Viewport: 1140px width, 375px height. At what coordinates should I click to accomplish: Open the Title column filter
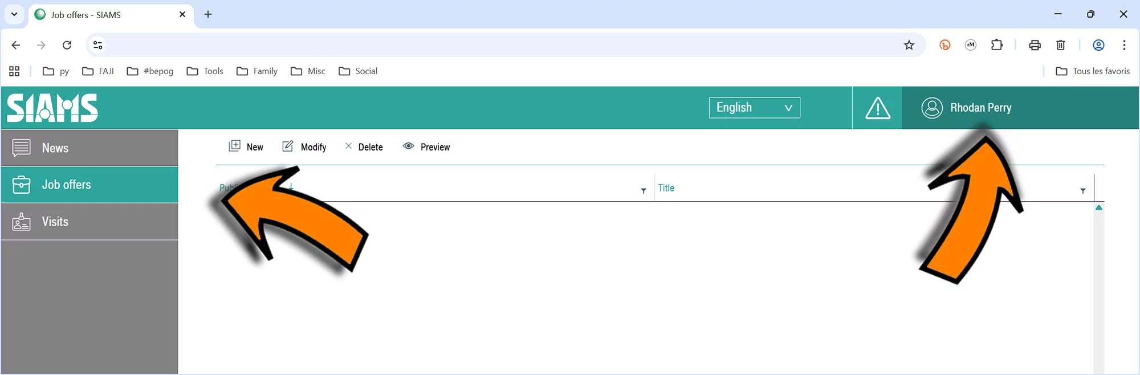1082,191
